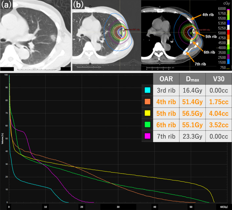Click the 23.3Gy Dmax value
This screenshot has height=210, width=232.
click(192, 136)
